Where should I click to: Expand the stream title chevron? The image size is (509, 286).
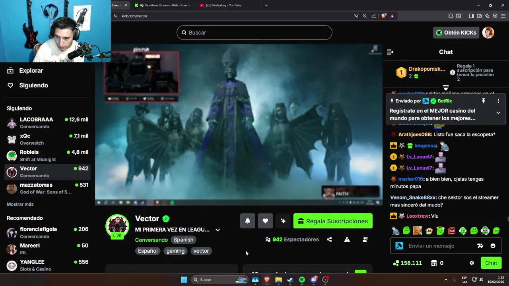coord(218,230)
